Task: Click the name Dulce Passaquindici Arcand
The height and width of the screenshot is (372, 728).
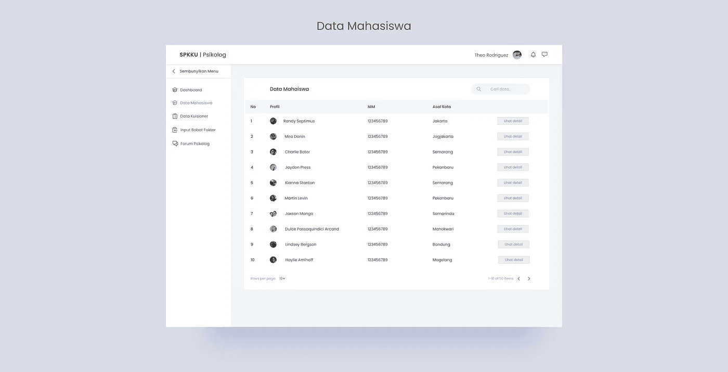Action: pos(312,229)
